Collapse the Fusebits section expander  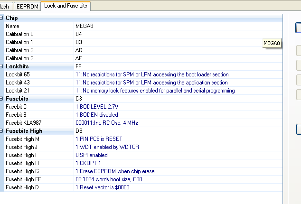click(x=1, y=99)
